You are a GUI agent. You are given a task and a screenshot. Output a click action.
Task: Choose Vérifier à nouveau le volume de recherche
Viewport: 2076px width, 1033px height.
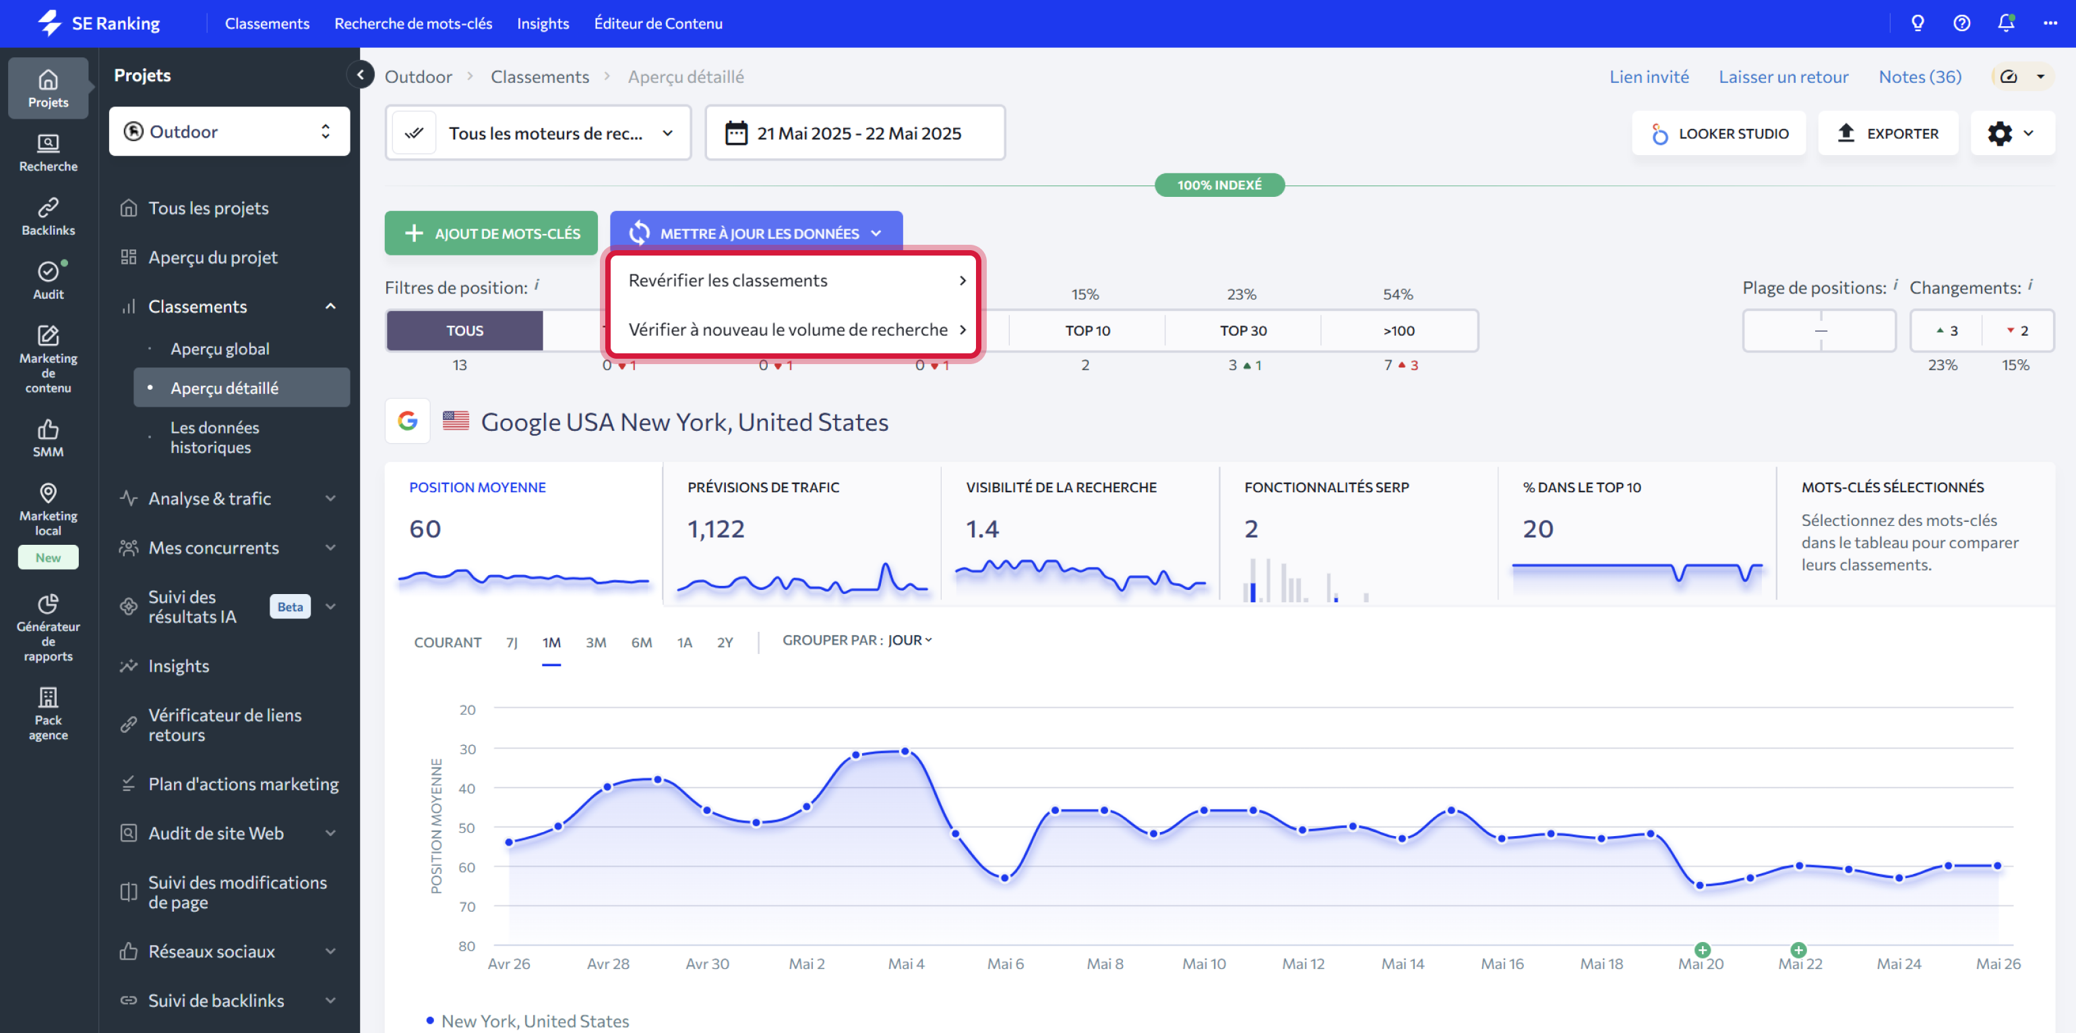pos(794,329)
